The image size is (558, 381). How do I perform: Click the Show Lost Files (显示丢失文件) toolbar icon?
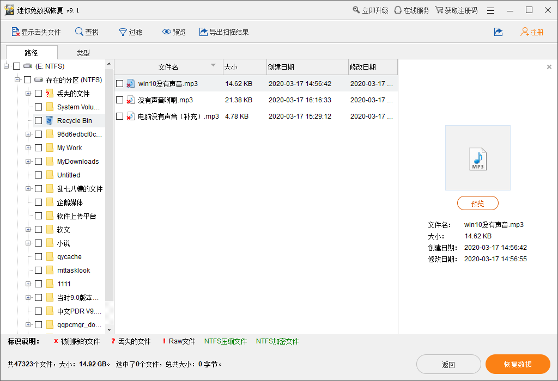pyautogui.click(x=16, y=32)
